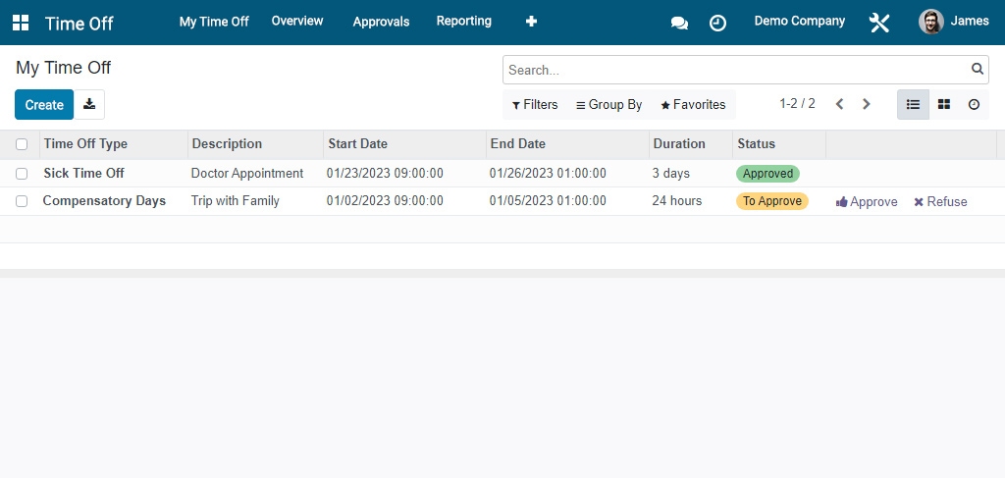Refuse the Trip with Family request
This screenshot has width=1005, height=478.
pos(940,202)
